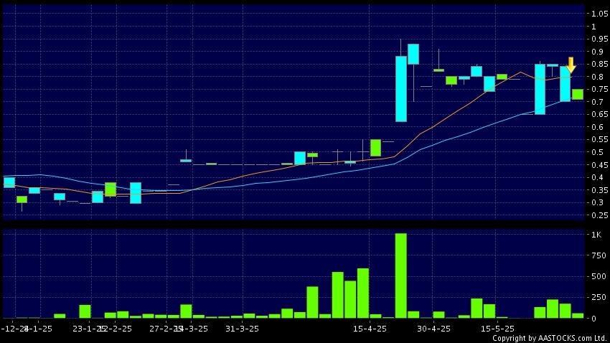Viewport: 610px width, 343px height.
Task: Select the 15-4-25 date label
Action: pyautogui.click(x=370, y=329)
